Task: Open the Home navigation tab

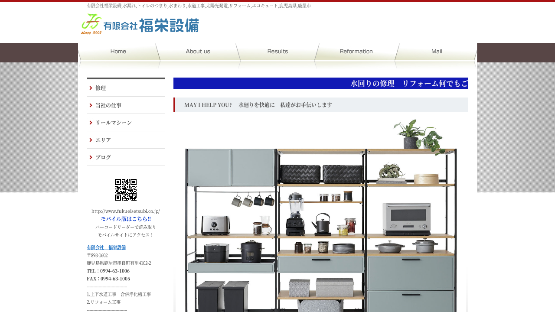Action: [x=118, y=52]
